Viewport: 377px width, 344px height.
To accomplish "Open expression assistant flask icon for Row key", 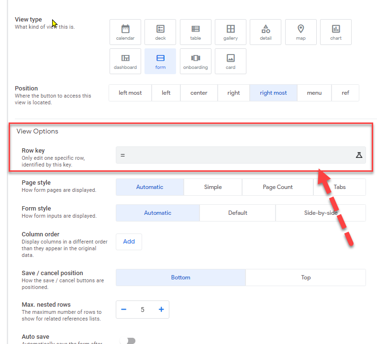I will [359, 155].
